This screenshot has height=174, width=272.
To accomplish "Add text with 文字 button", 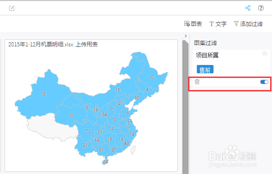I will (x=218, y=24).
